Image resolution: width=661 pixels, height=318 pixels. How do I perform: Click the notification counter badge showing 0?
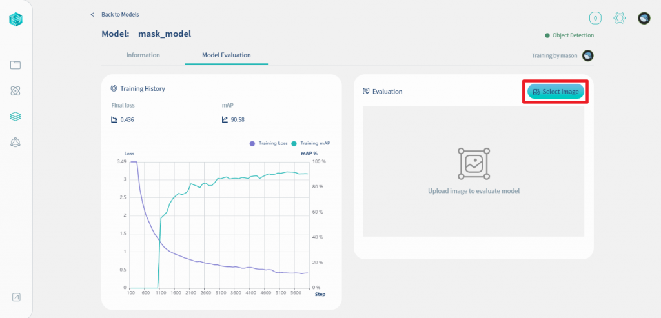click(x=595, y=17)
